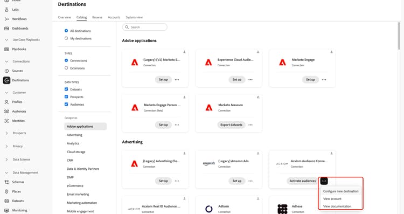404x214 pixels.
Task: Click into the catalog Search field
Action: click(144, 27)
